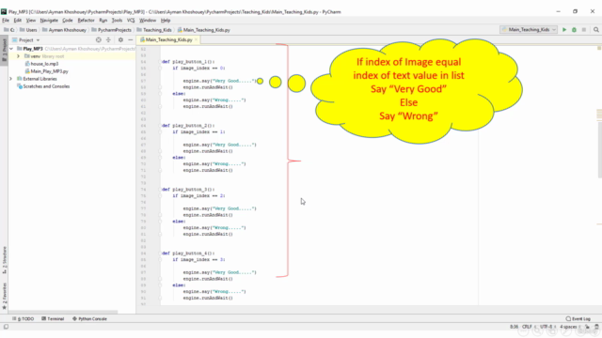Open Search Everywhere magnifier icon
Image resolution: width=602 pixels, height=338 pixels.
click(595, 30)
